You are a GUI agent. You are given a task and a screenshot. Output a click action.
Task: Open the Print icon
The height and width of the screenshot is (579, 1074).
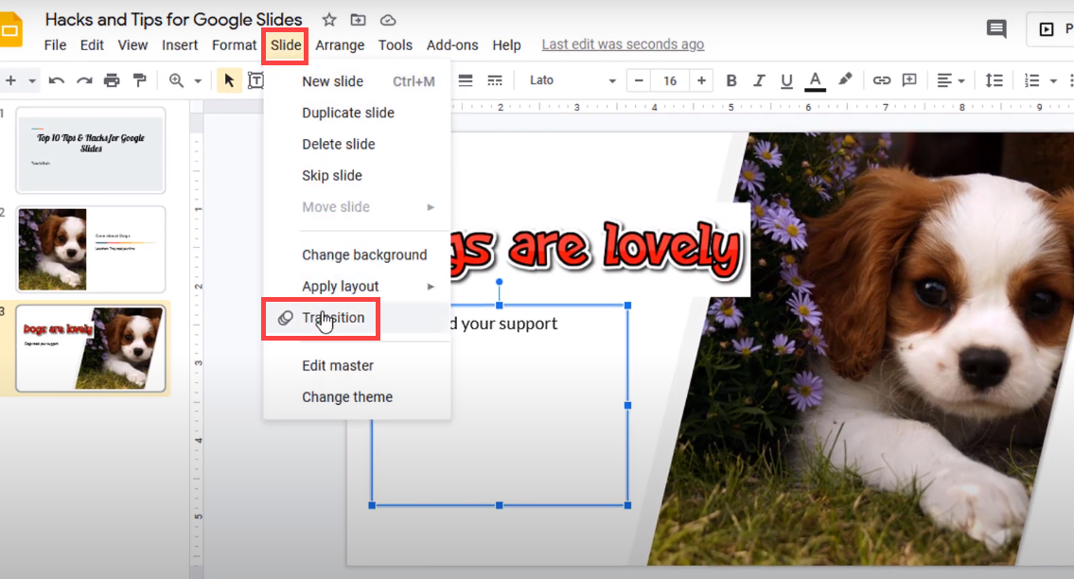click(x=113, y=80)
